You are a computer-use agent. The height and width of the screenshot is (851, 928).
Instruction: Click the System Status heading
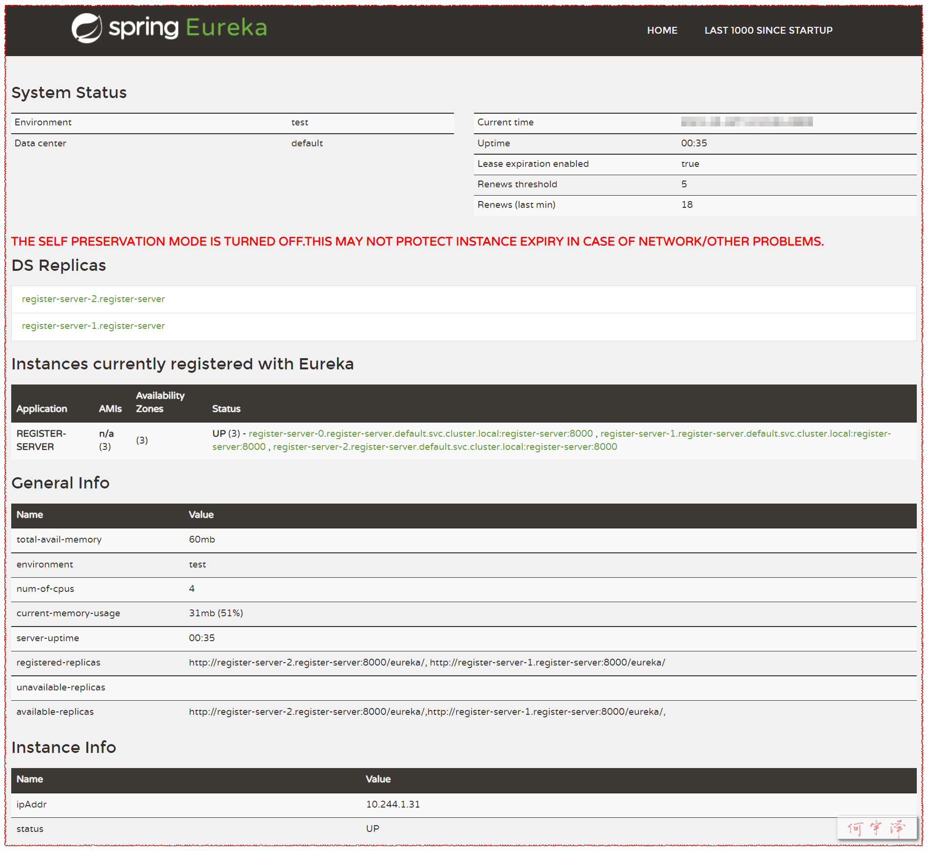click(69, 93)
